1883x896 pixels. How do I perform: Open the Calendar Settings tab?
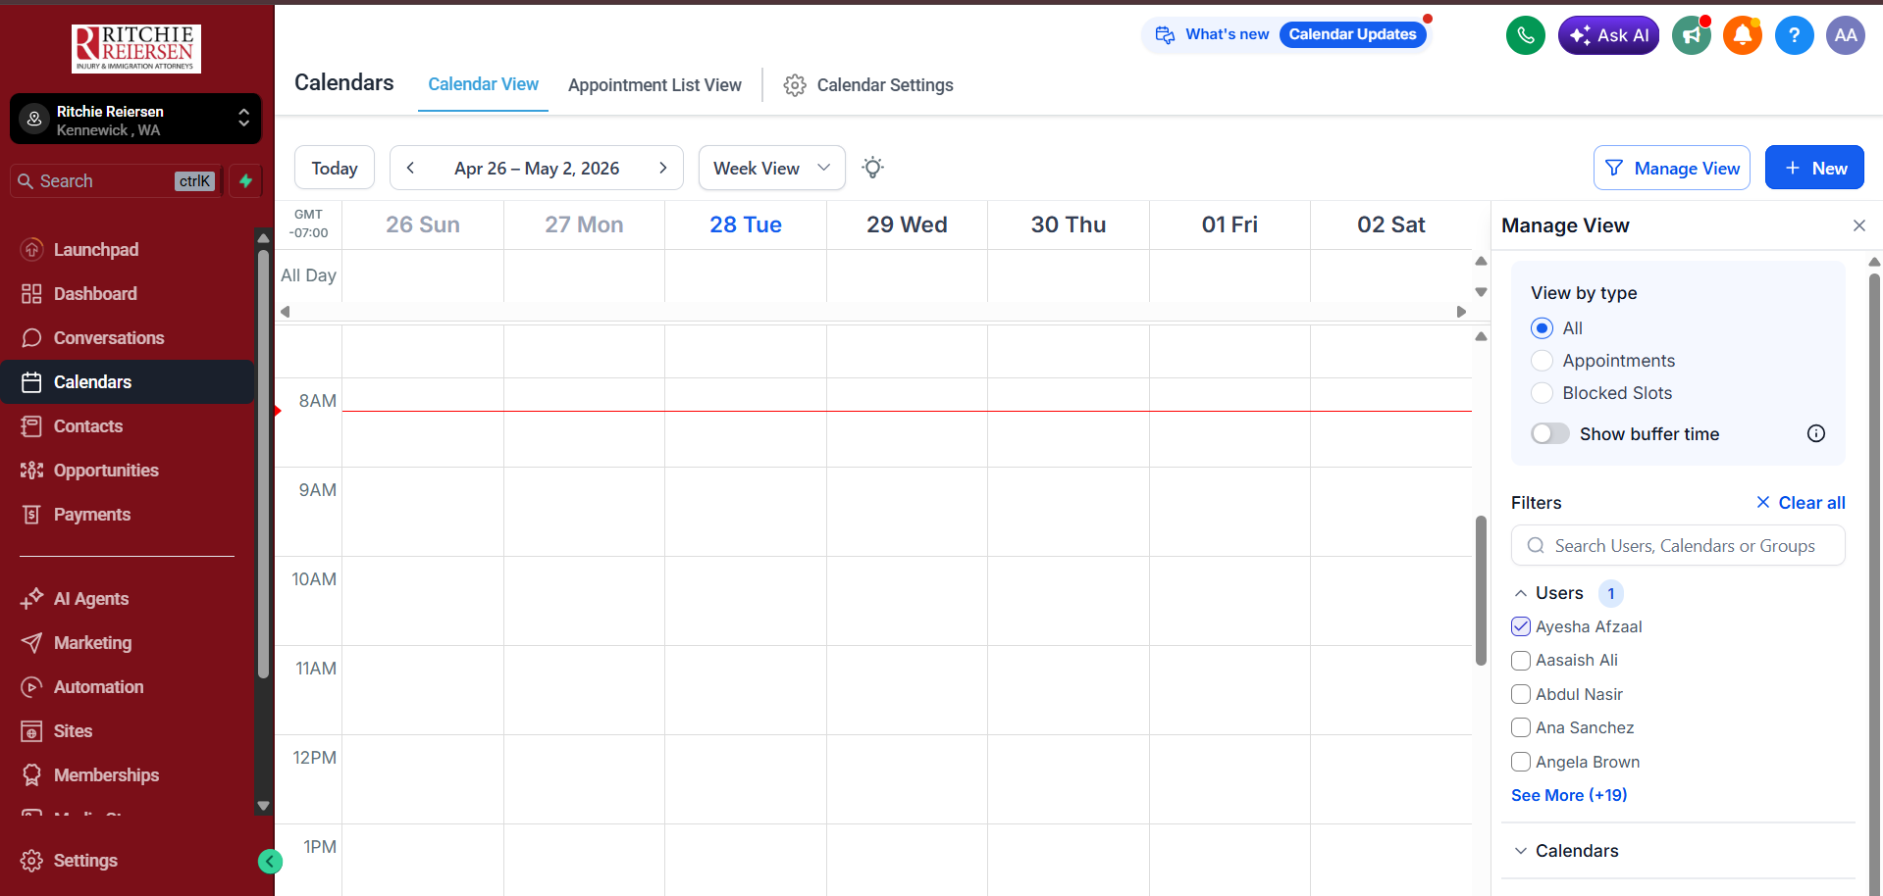pyautogui.click(x=868, y=85)
